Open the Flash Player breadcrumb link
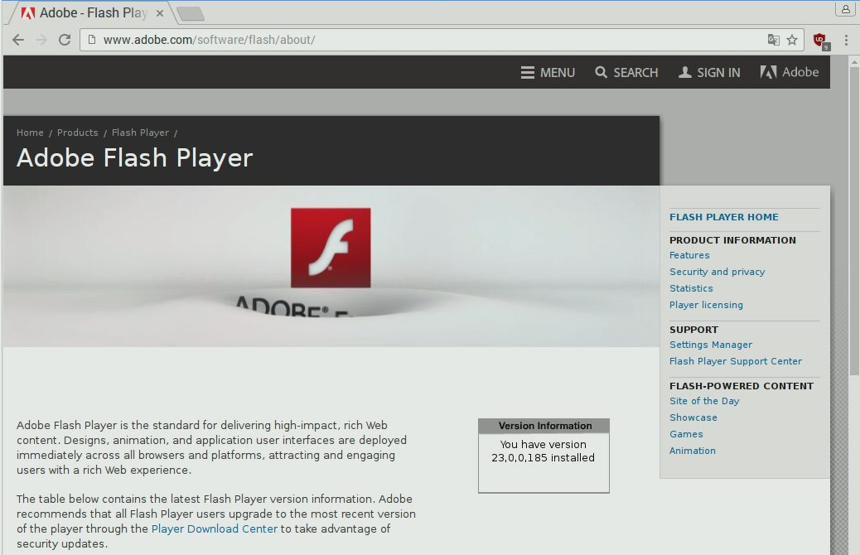 pos(140,133)
